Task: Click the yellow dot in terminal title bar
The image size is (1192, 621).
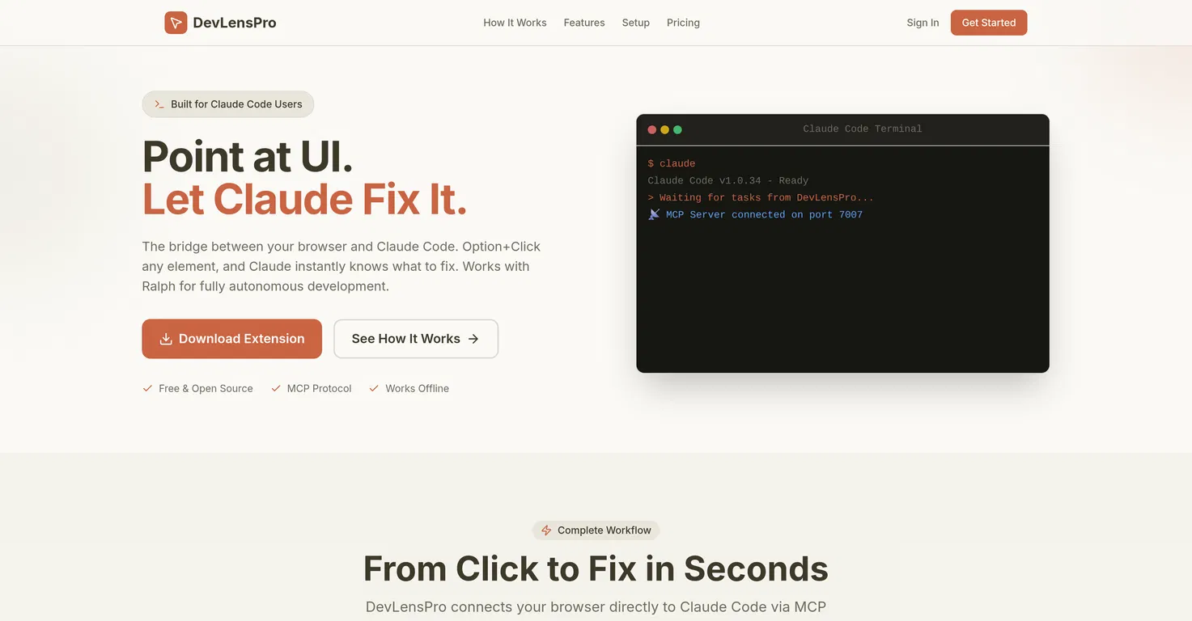Action: (x=664, y=129)
